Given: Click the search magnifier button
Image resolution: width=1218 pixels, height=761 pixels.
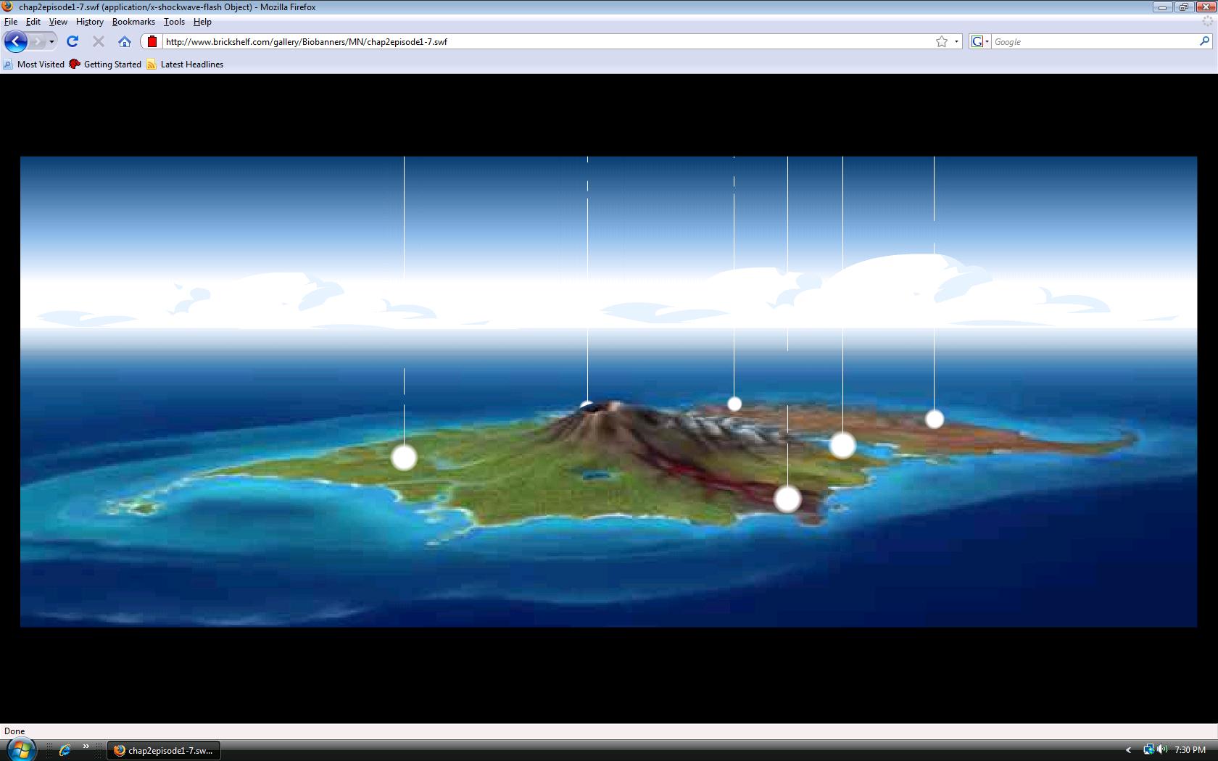Looking at the screenshot, I should [x=1205, y=41].
